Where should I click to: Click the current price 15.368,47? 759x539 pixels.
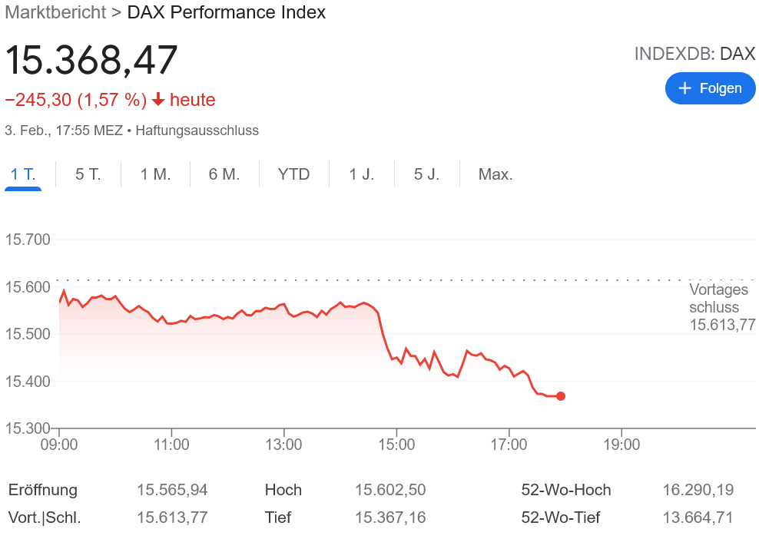coord(90,60)
